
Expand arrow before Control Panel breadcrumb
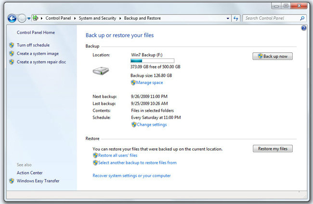[x=42, y=18]
